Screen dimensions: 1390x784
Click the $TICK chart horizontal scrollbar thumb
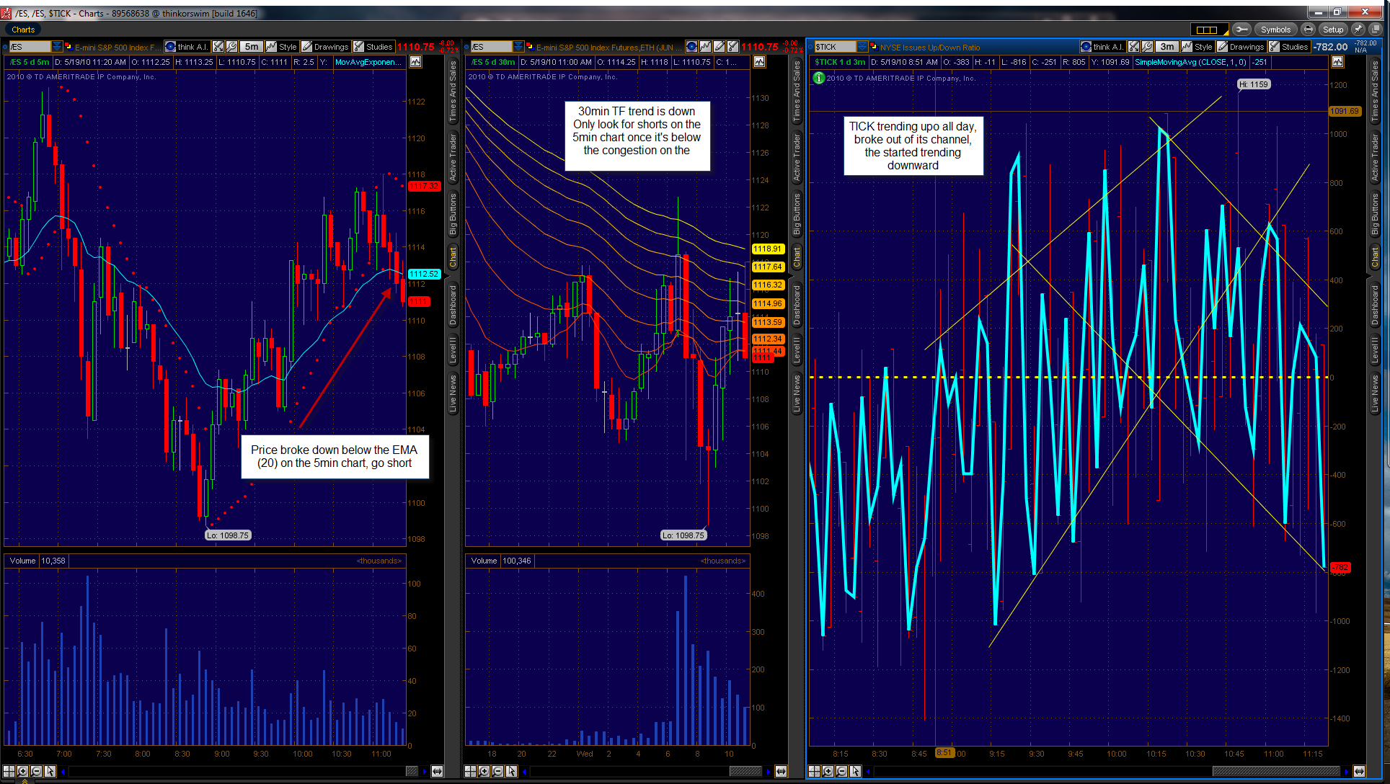pyautogui.click(x=1276, y=771)
